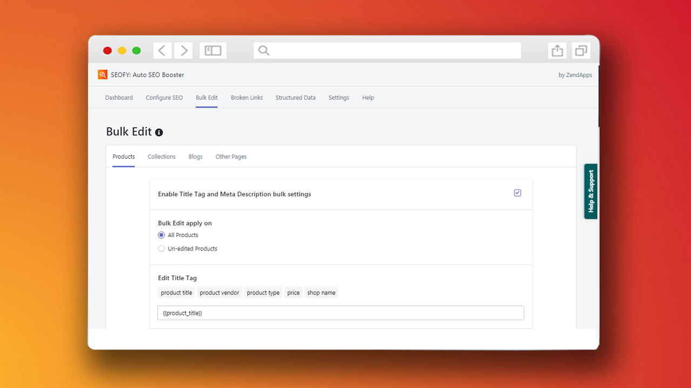This screenshot has width=691, height=388.
Task: Toggle the browser sidebar icon
Action: click(213, 51)
